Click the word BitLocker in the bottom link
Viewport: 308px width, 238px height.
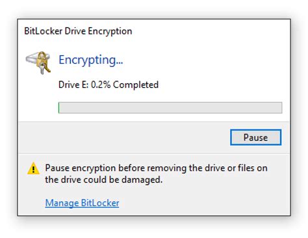coord(100,203)
